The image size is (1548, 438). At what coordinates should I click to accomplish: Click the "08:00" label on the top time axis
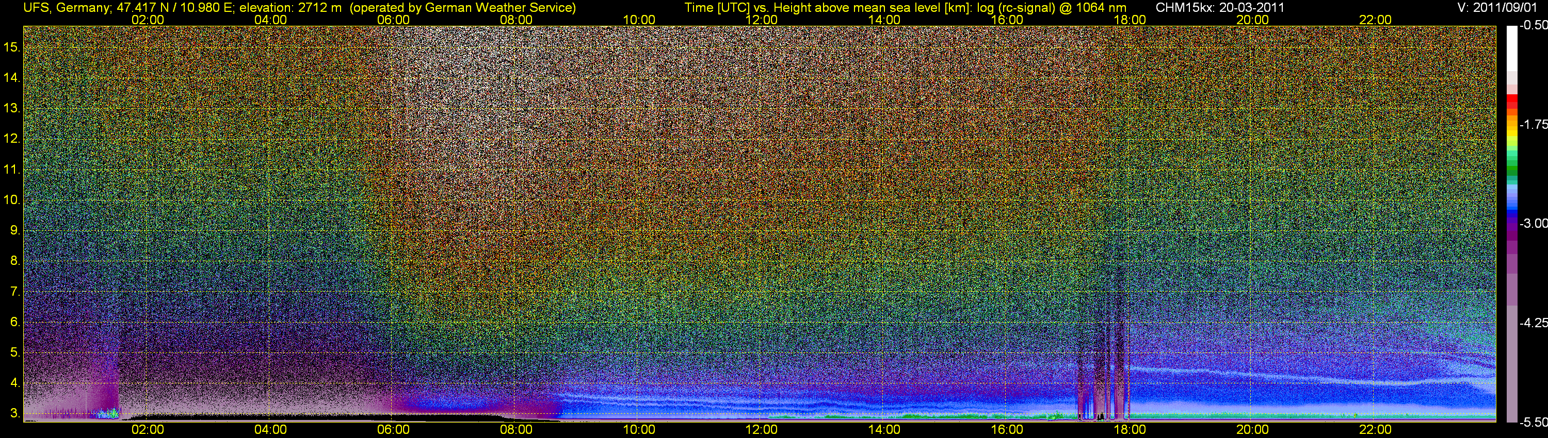516,20
